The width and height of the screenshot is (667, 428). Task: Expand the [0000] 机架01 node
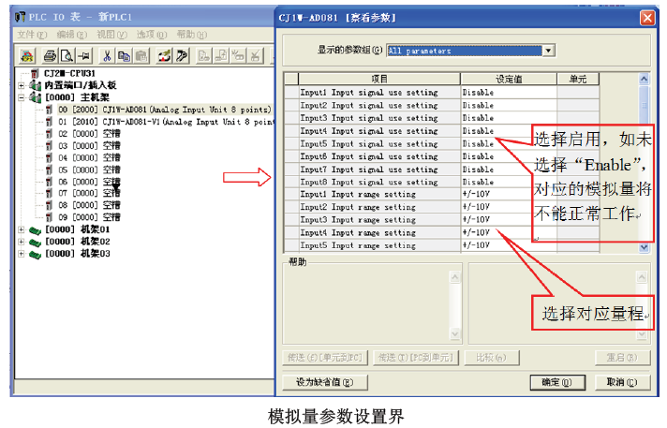22,229
